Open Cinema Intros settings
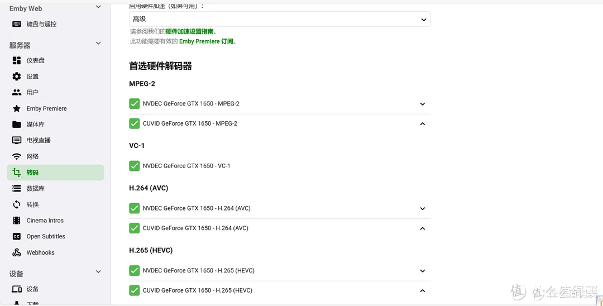The image size is (603, 306). click(55, 220)
